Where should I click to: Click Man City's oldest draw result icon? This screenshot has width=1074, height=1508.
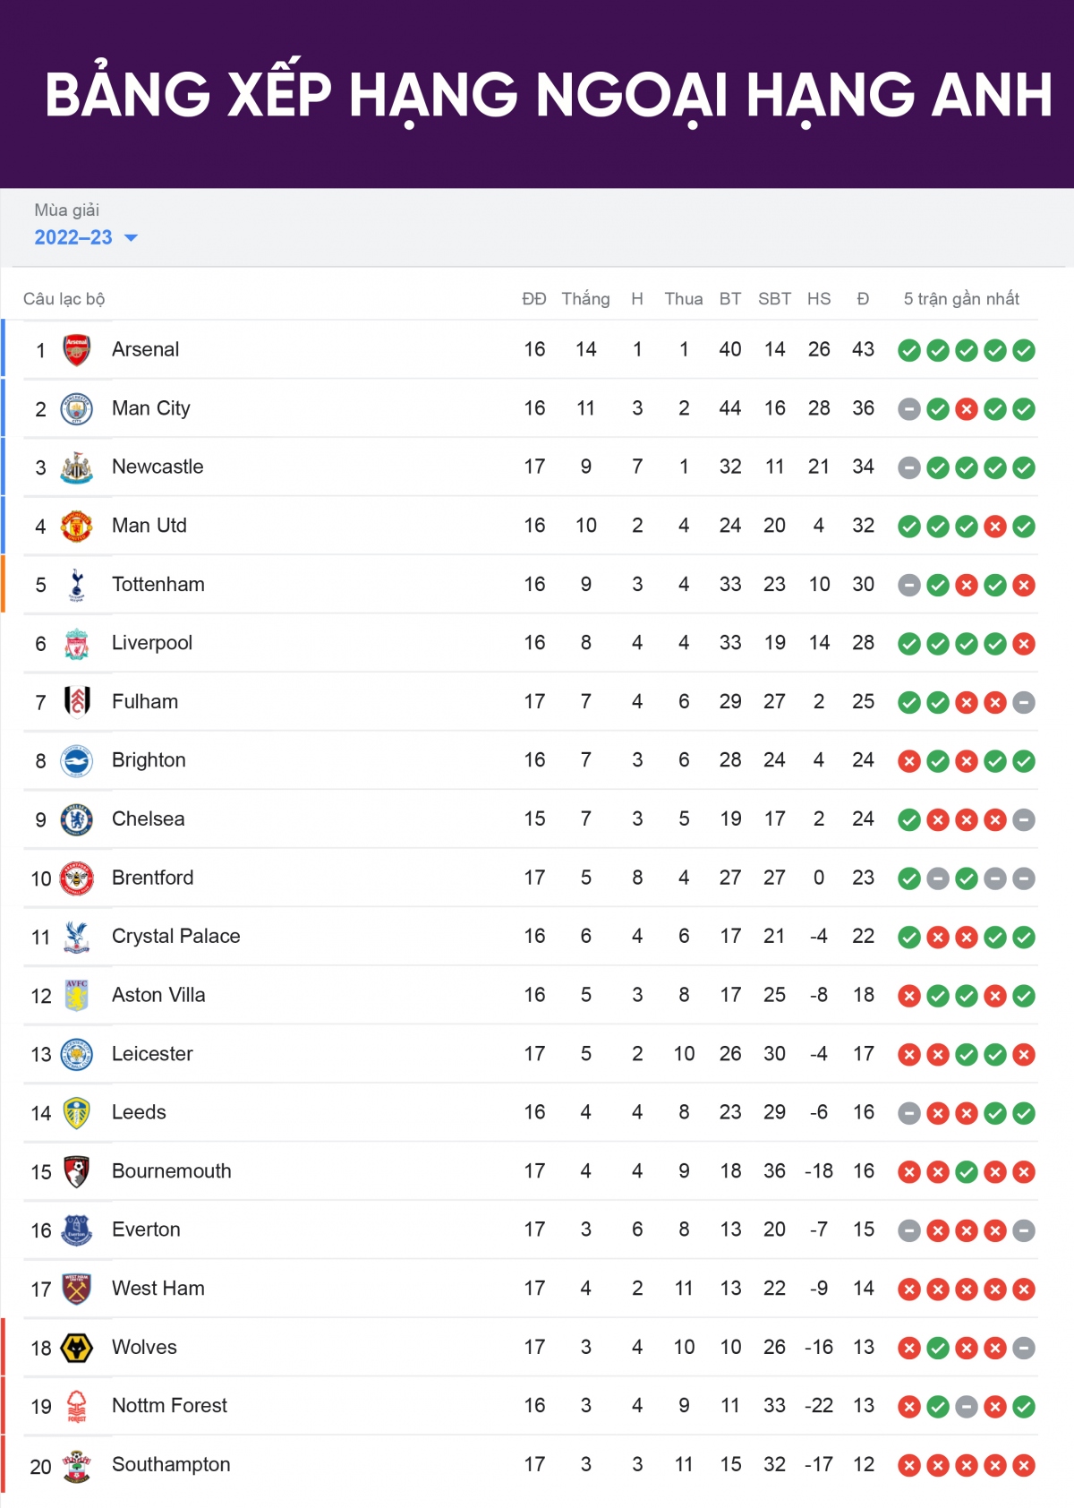click(x=909, y=409)
